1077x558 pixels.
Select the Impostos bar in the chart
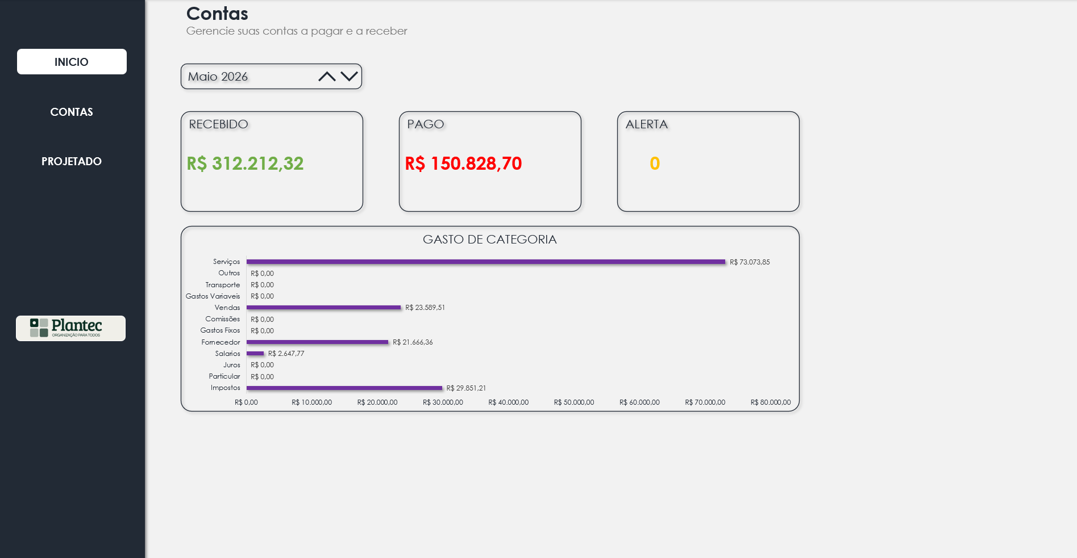(344, 388)
